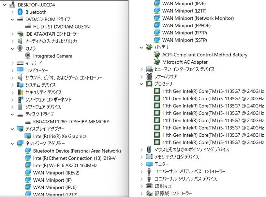Collapse the ネットワーク アダプター category
The width and height of the screenshot is (266, 197).
point(12,143)
